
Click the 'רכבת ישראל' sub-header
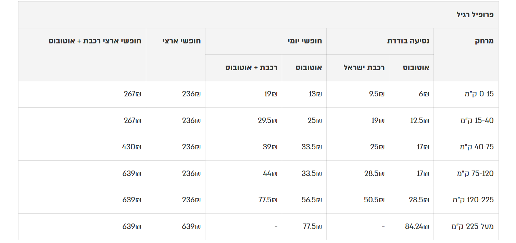(x=364, y=68)
